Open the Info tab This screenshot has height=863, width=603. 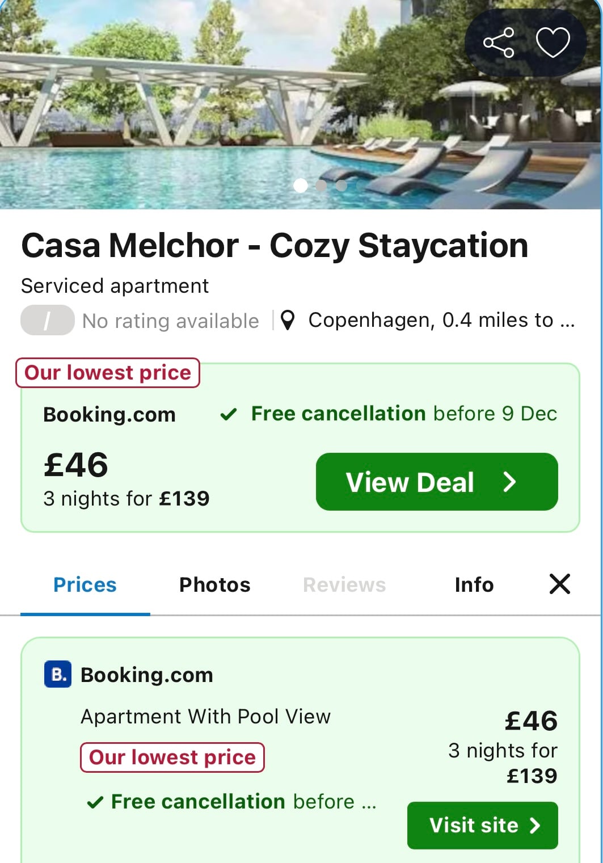474,584
